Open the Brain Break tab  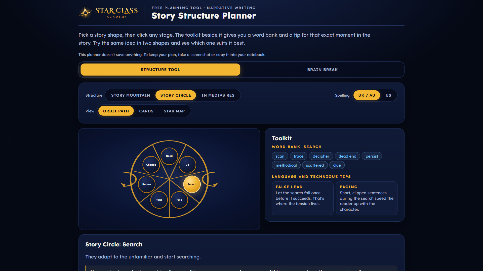point(323,70)
